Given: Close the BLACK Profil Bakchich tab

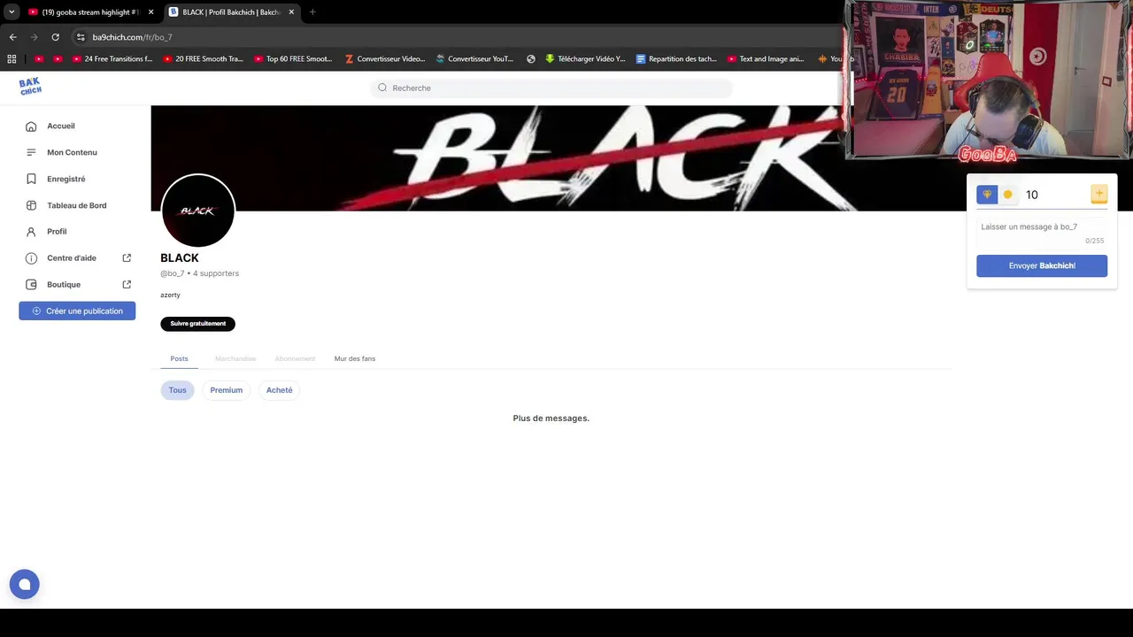Looking at the screenshot, I should pyautogui.click(x=291, y=12).
